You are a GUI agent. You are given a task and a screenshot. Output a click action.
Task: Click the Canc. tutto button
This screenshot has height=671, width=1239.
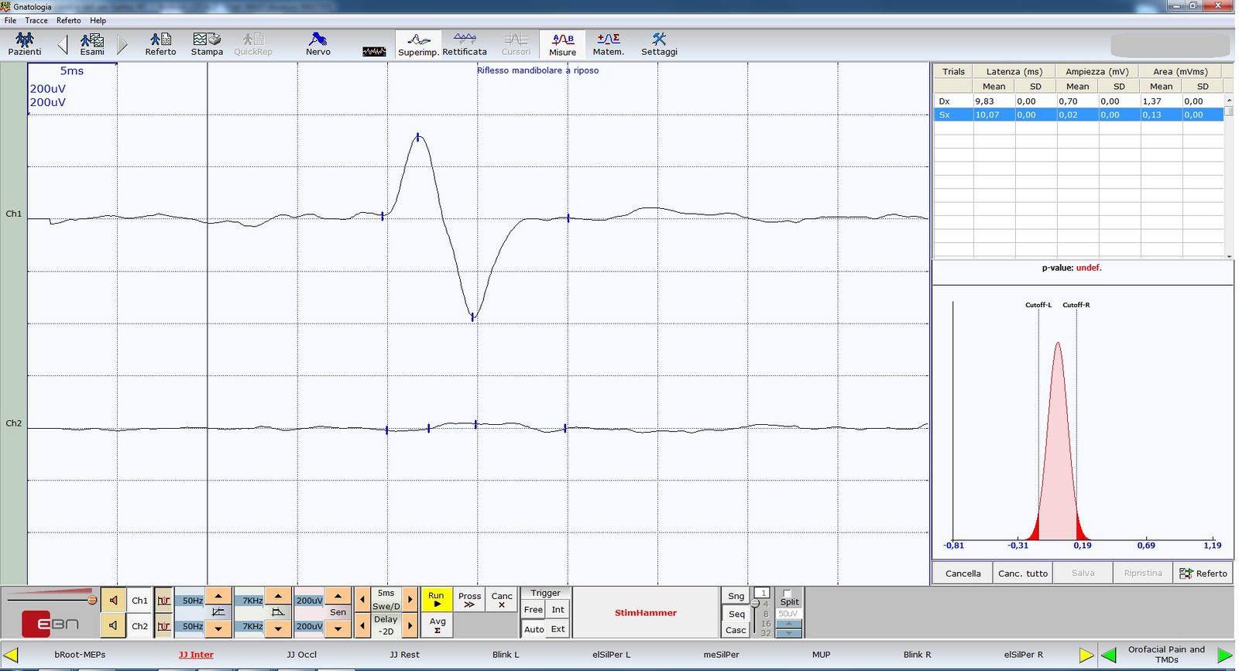pyautogui.click(x=1022, y=573)
